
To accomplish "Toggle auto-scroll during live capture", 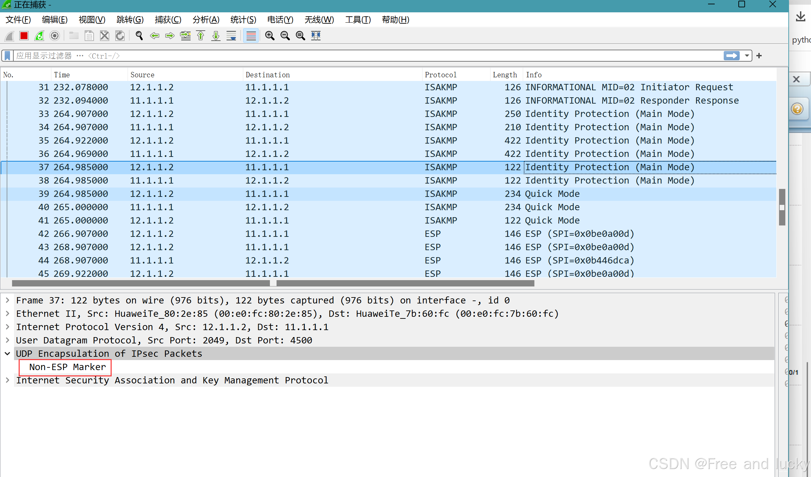I will (x=231, y=36).
